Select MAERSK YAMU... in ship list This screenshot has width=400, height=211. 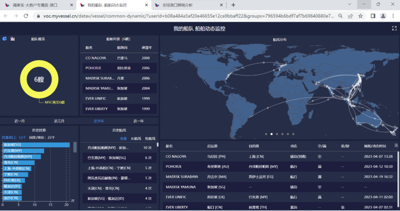(x=119, y=88)
